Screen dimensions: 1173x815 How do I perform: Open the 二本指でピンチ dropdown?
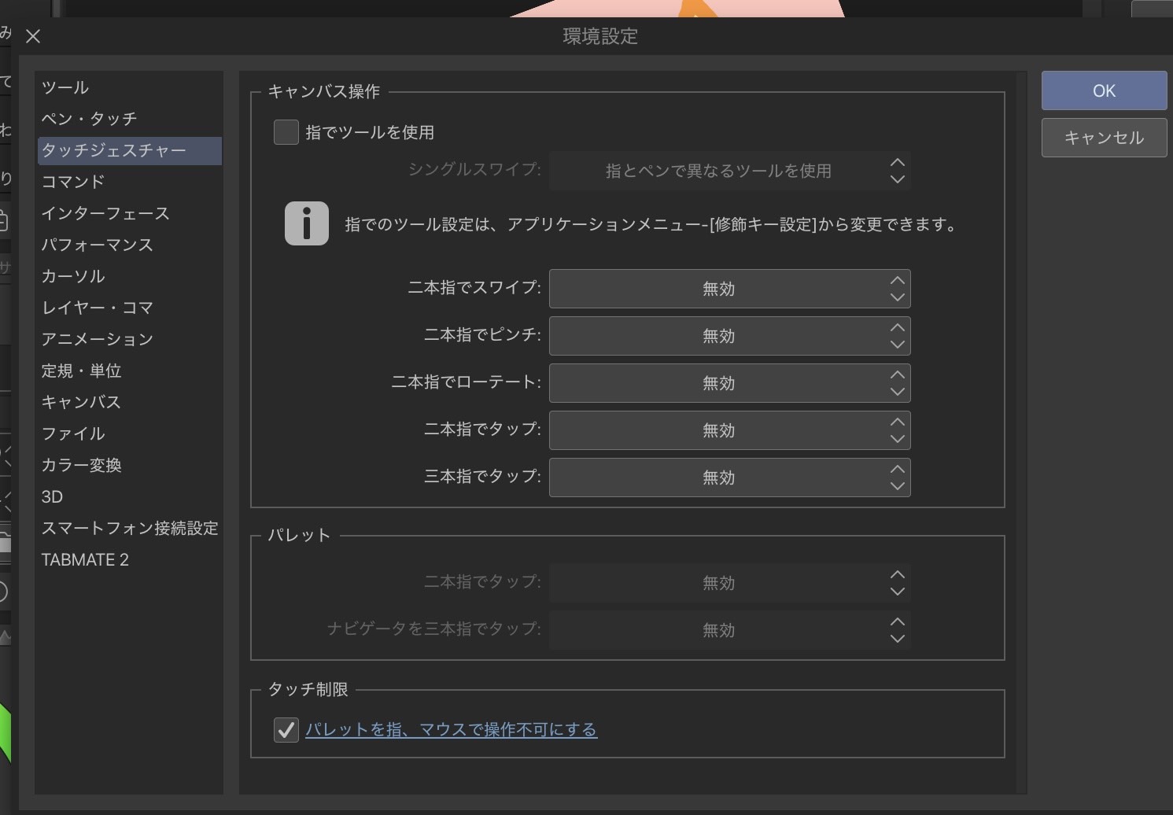(729, 336)
